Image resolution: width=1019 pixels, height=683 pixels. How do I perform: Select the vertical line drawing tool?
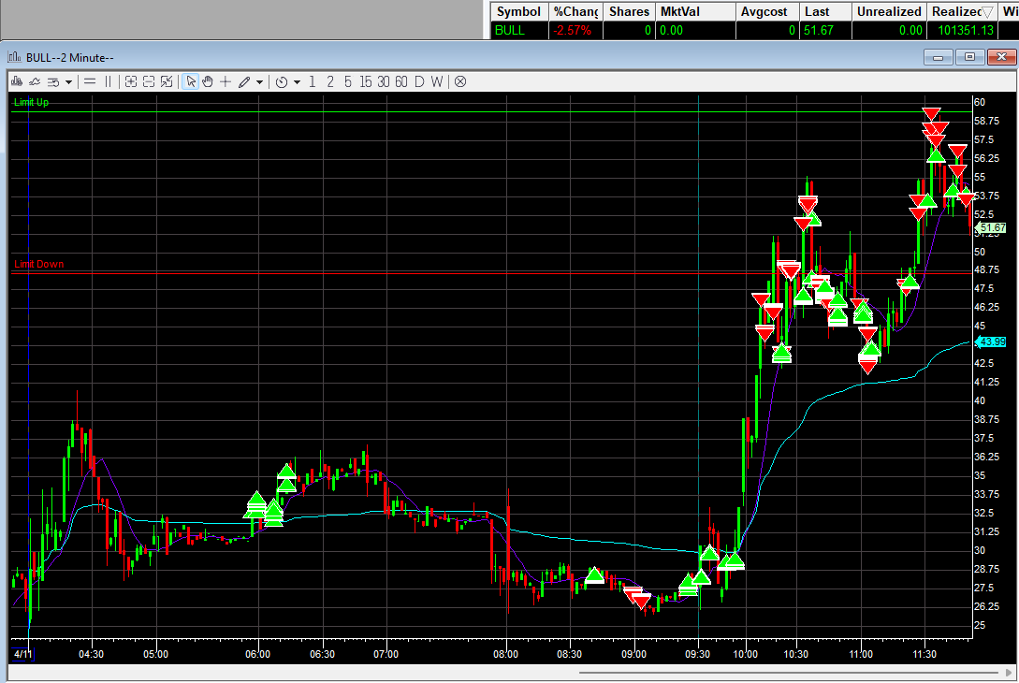tap(109, 81)
